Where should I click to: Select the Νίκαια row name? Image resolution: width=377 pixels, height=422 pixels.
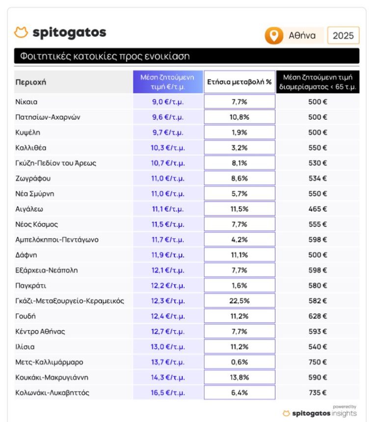[x=27, y=102]
